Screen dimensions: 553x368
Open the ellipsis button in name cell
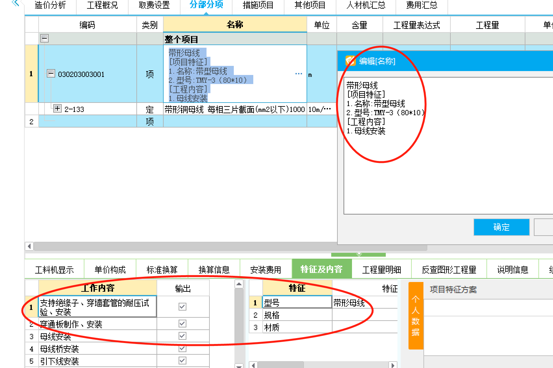tap(299, 74)
